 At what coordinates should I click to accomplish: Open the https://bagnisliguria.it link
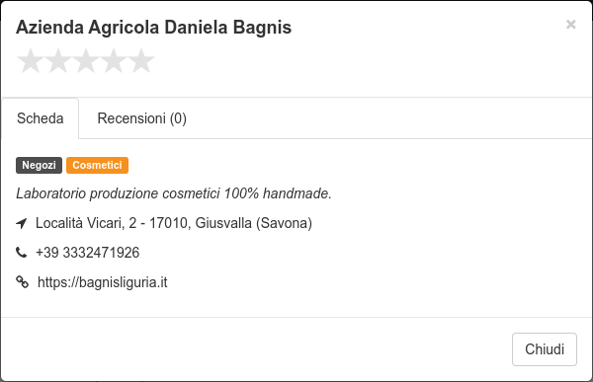click(102, 282)
